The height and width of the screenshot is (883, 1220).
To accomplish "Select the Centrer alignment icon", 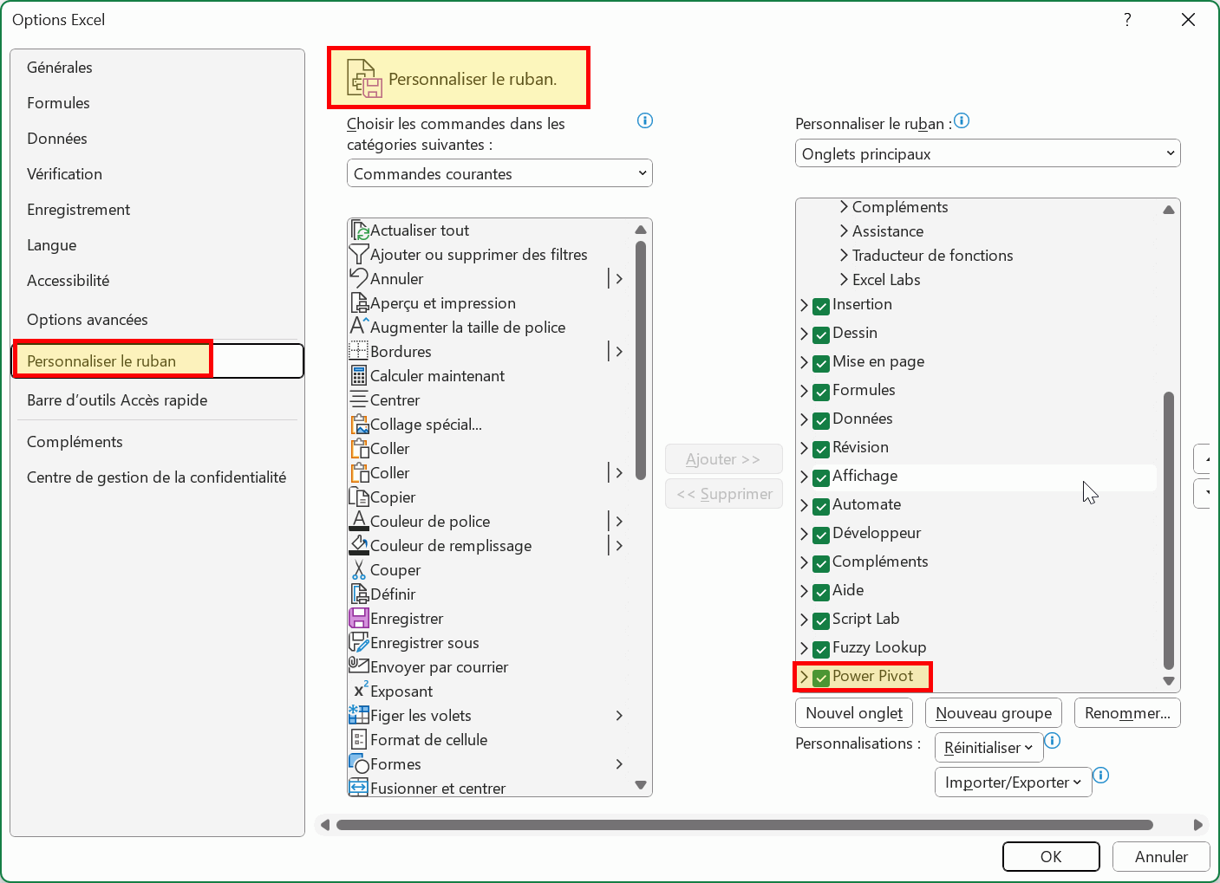I will 359,400.
